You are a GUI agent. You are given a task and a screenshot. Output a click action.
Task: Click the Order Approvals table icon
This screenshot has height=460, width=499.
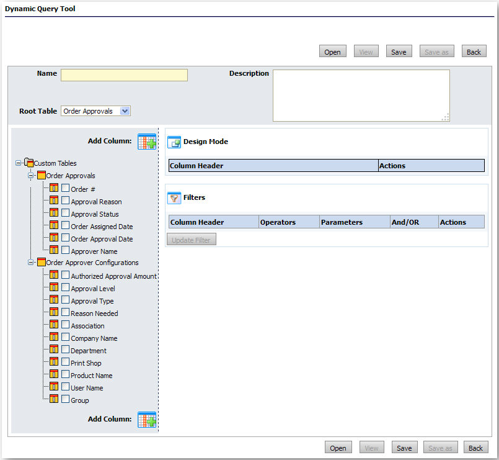42,176
